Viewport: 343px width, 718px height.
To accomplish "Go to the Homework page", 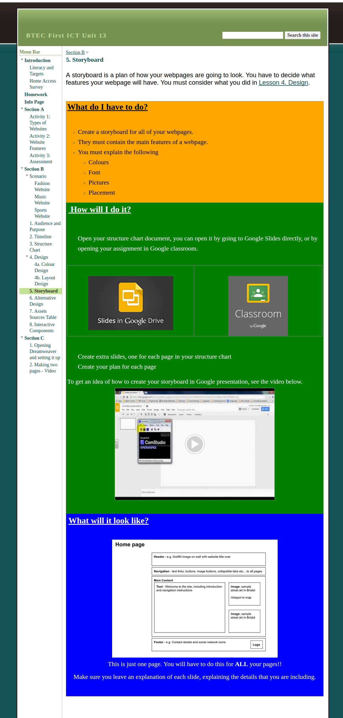I will pos(36,95).
